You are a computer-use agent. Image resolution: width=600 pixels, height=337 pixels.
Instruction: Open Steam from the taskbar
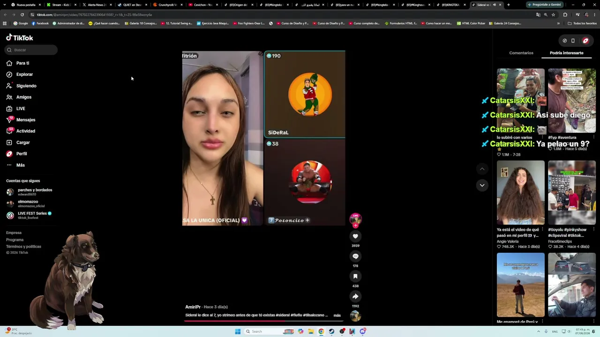[331, 331]
